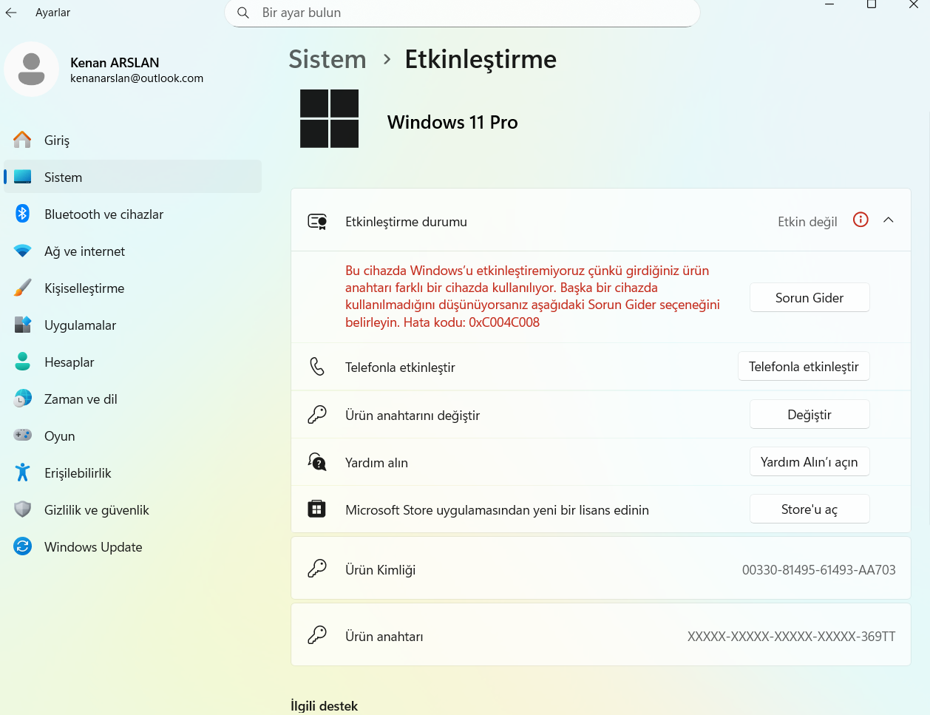Maximize the Ayarlar window

click(x=872, y=4)
